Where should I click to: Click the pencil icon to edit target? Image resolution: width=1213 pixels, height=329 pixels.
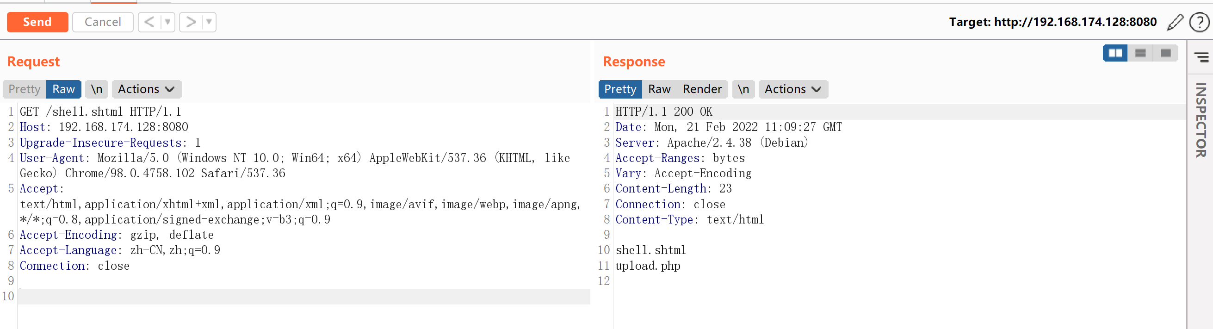1175,22
